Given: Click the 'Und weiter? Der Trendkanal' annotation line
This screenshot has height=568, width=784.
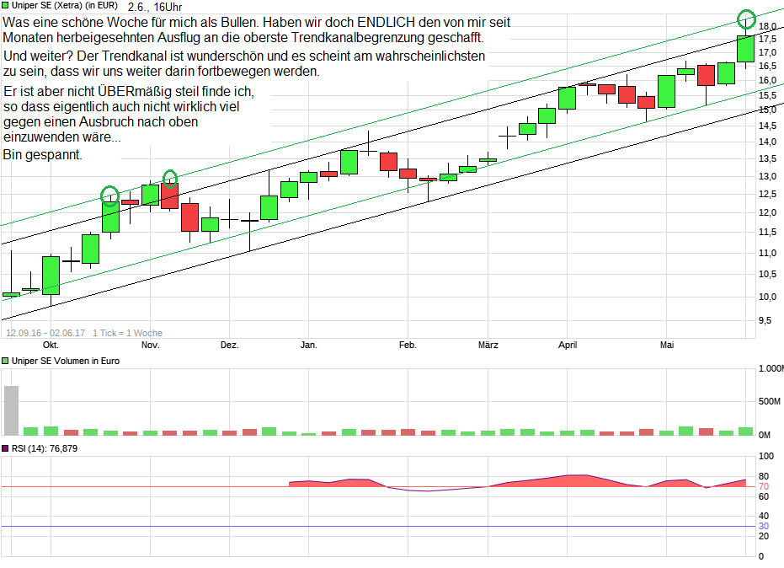Looking at the screenshot, I should click(244, 56).
